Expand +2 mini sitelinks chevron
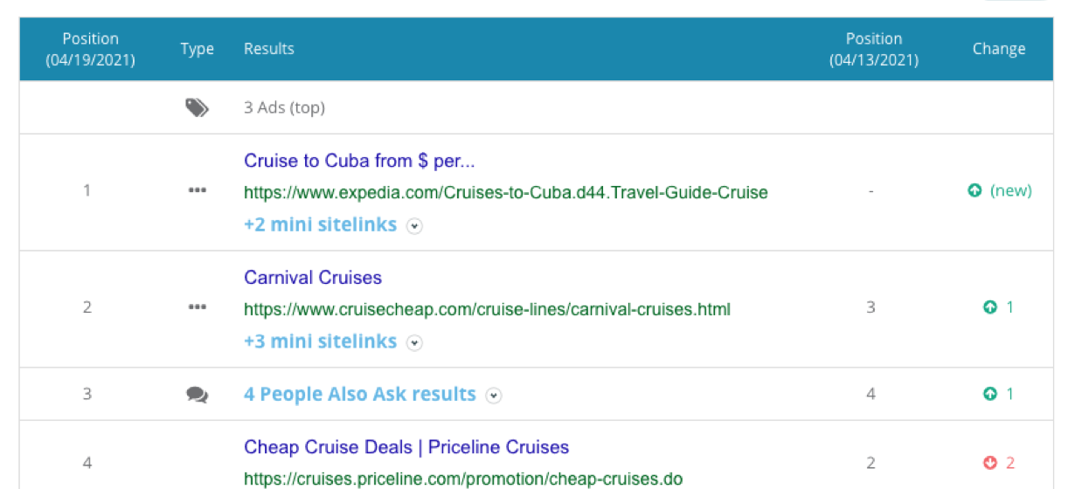Viewport: 1075px width, 489px height. pos(415,226)
